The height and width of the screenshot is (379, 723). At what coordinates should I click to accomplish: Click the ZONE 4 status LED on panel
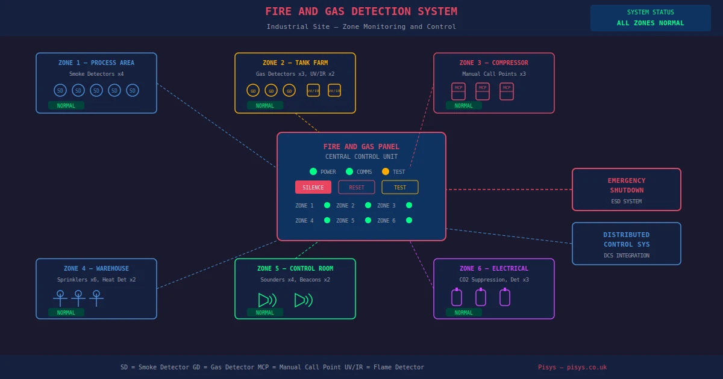327,220
